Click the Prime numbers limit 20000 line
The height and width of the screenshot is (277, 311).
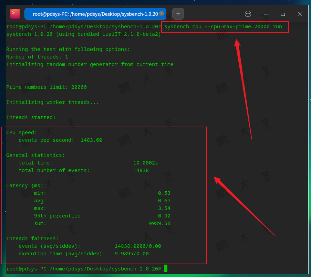point(46,87)
